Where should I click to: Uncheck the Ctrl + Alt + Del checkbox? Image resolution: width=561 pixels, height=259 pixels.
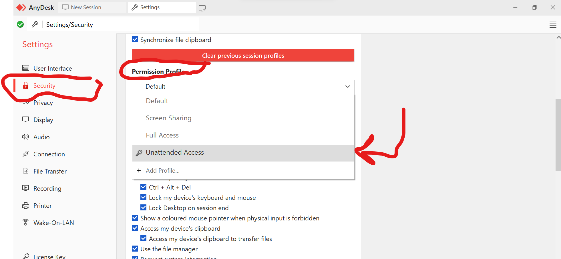tap(144, 187)
